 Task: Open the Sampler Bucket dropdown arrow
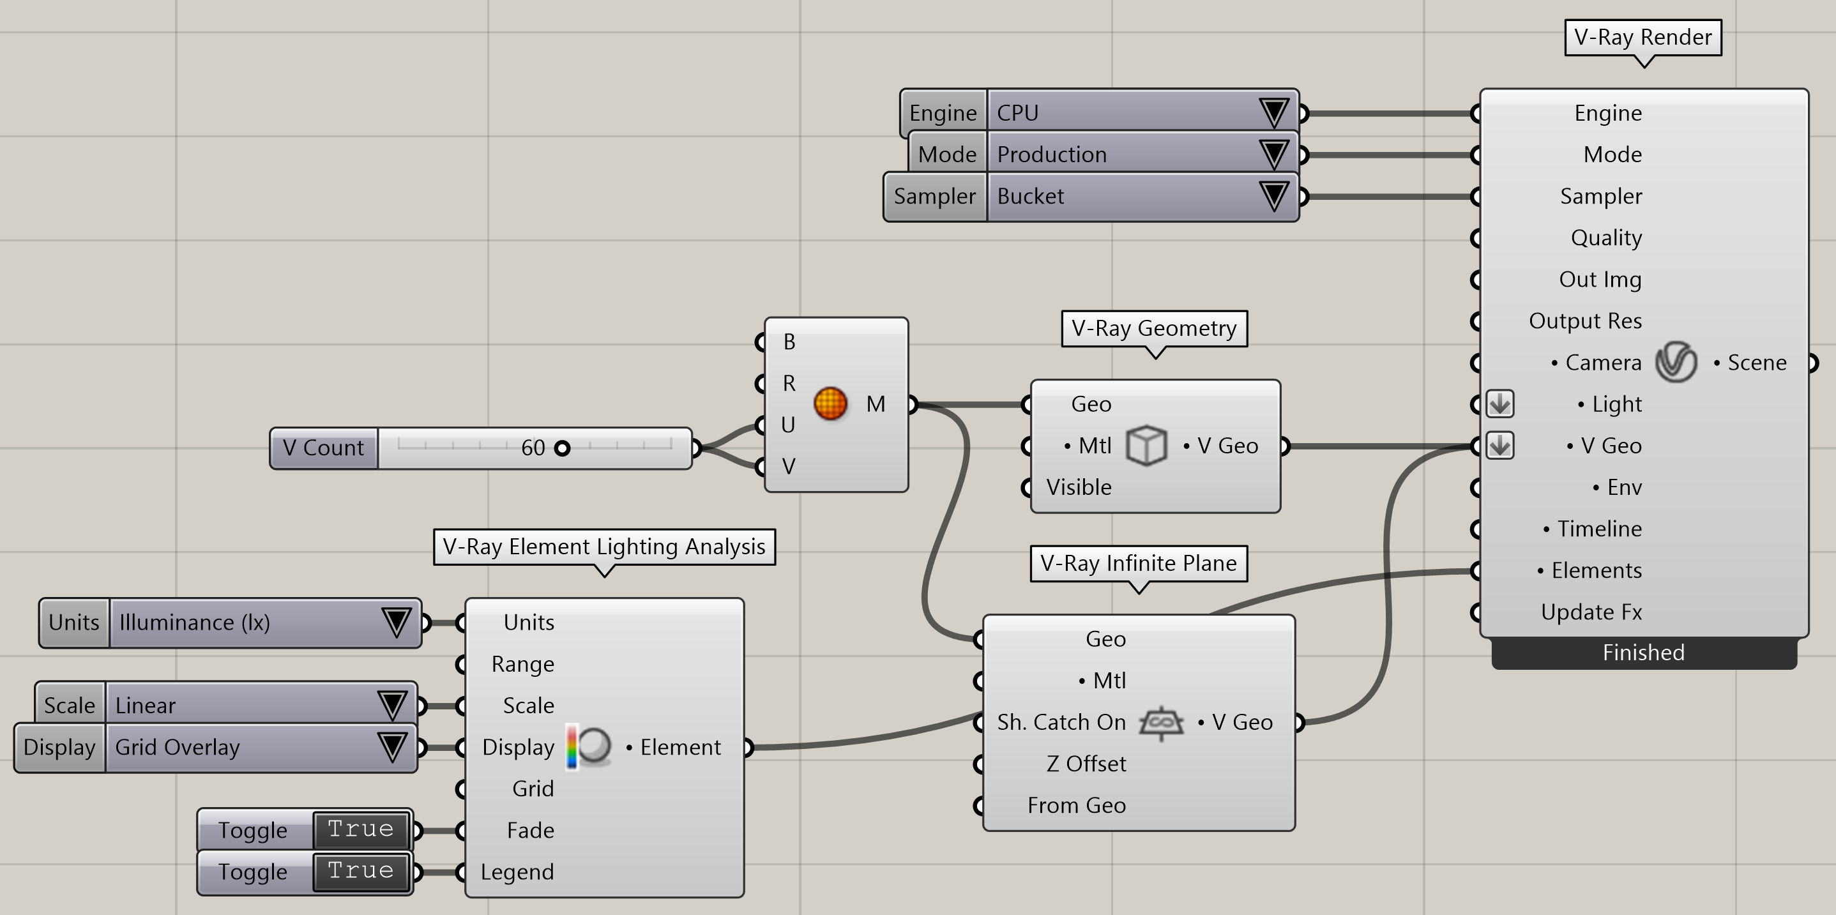pos(1273,196)
